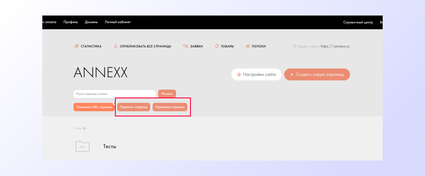Click the statistics pie chart icon
This screenshot has width=425, height=176.
[x=76, y=46]
